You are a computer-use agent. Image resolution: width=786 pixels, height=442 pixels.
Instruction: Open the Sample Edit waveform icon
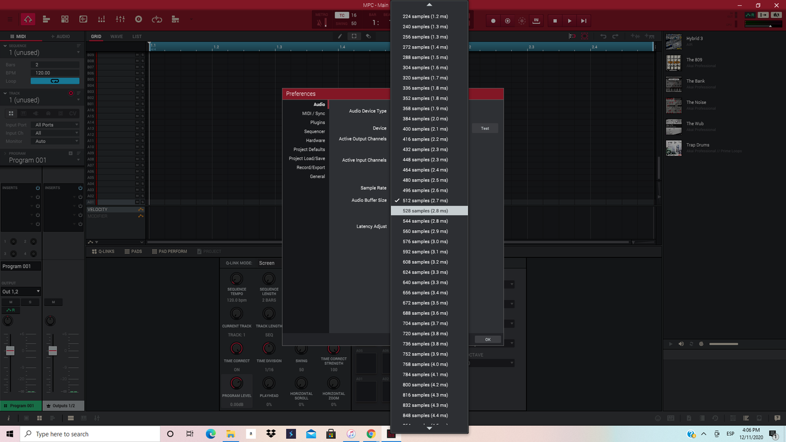[x=84, y=20]
